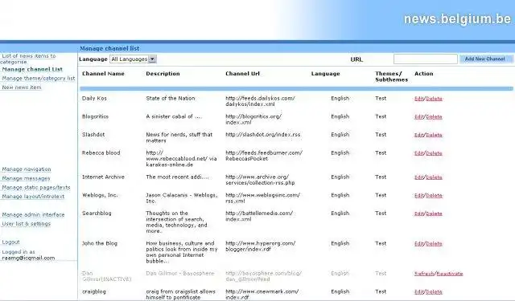Click 'Dan Gillmor - Bayosphere' description

pyautogui.click(x=180, y=273)
